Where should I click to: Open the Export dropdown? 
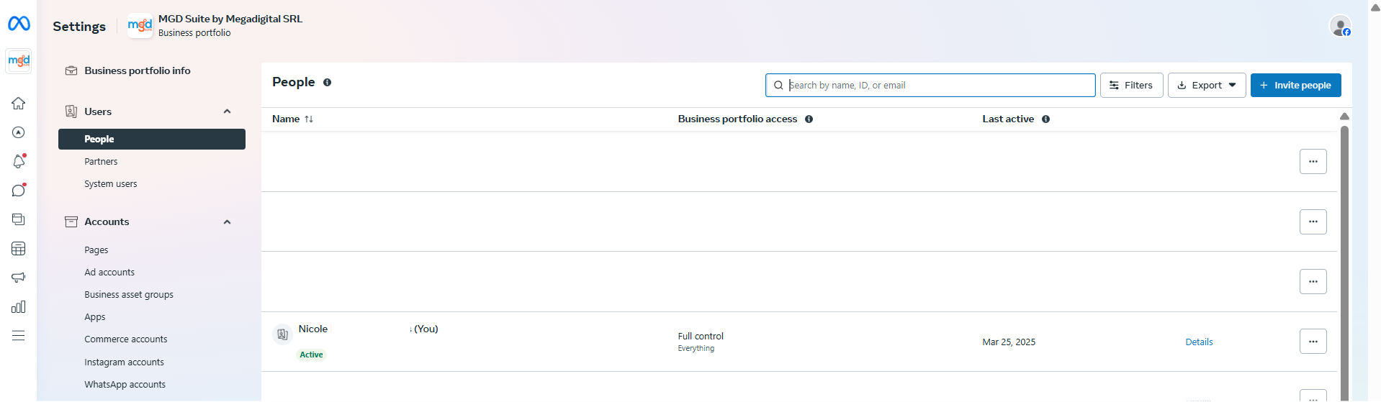pos(1207,86)
